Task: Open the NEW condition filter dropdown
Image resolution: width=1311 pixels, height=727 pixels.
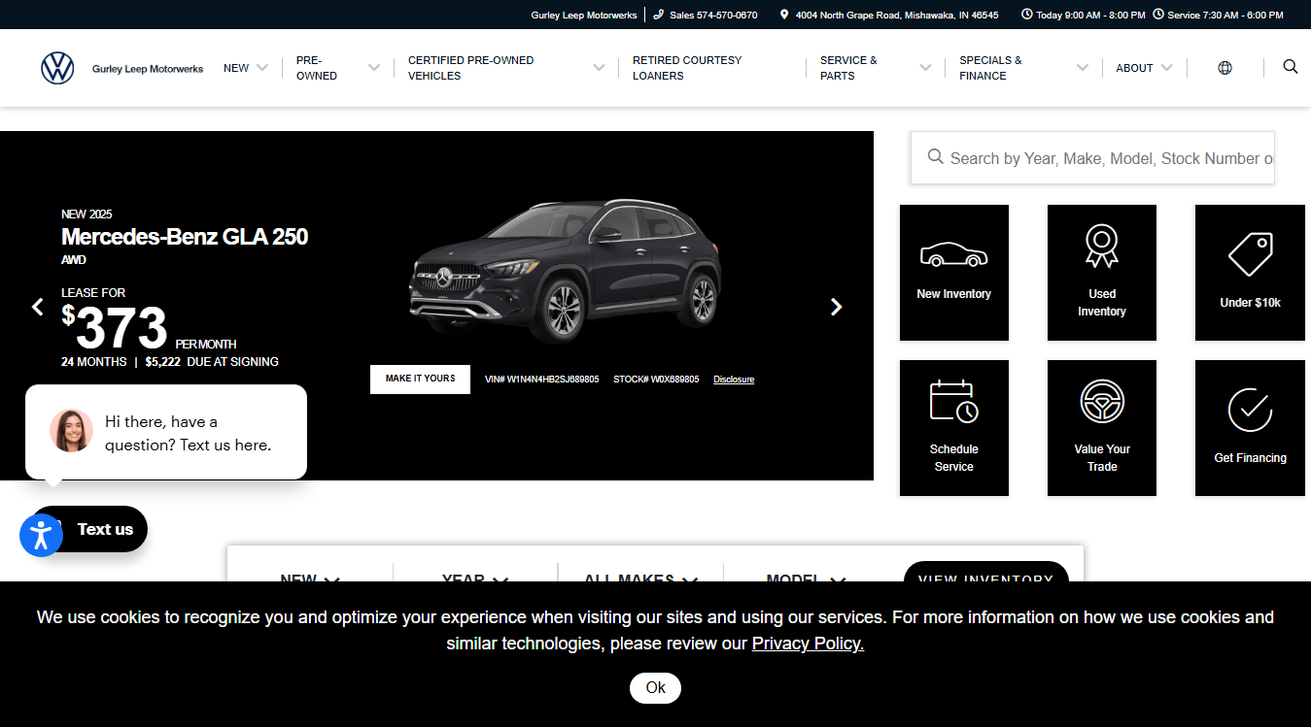Action: tap(310, 579)
